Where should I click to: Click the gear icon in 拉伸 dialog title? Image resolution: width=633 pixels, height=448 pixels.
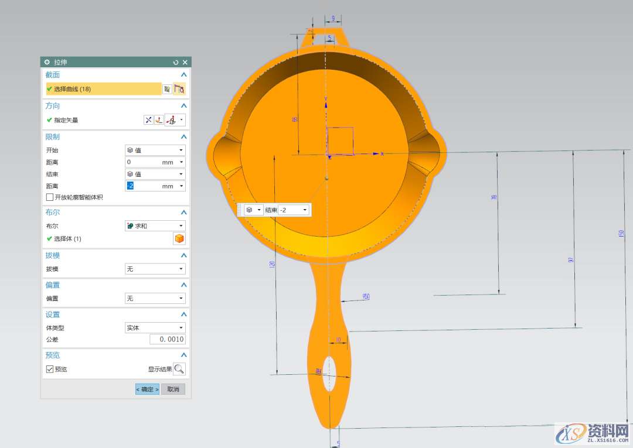click(47, 62)
